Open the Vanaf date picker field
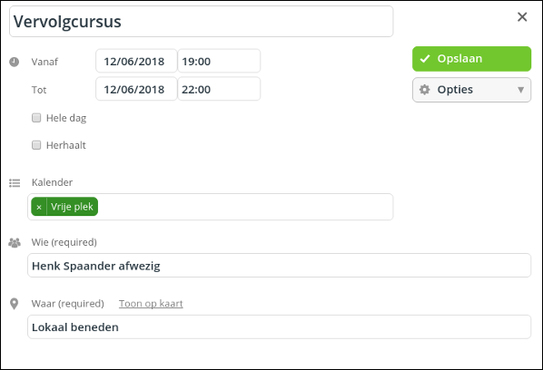543x370 pixels. tap(136, 61)
